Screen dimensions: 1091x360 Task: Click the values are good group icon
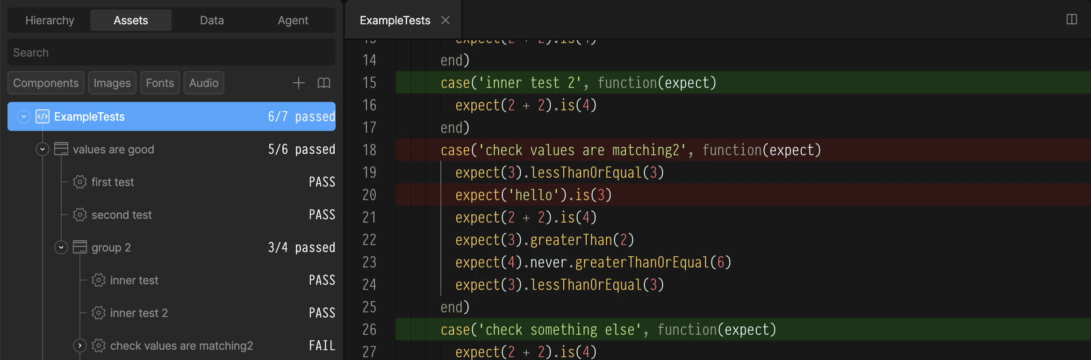coord(61,149)
